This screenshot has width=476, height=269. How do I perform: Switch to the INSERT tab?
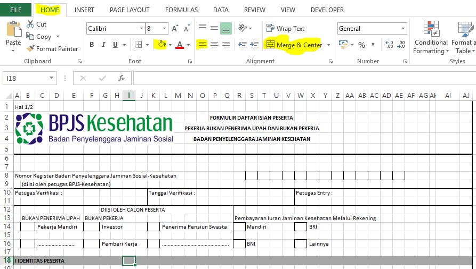point(84,10)
